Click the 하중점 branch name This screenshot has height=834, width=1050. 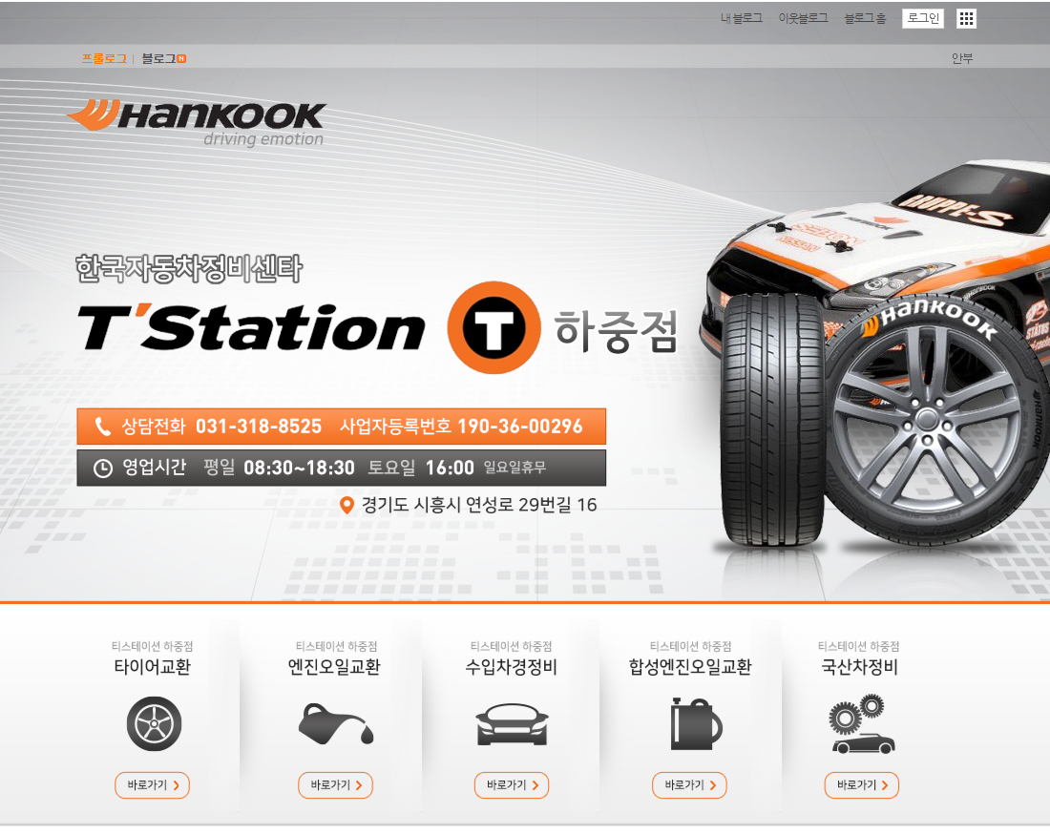tap(616, 331)
